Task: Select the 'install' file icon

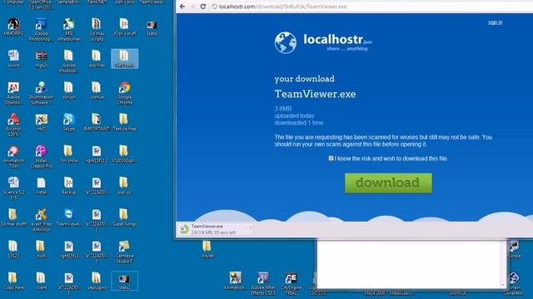Action: [x=41, y=186]
